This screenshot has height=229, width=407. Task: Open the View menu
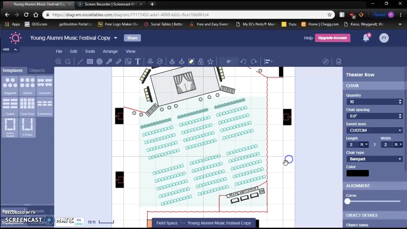130,51
